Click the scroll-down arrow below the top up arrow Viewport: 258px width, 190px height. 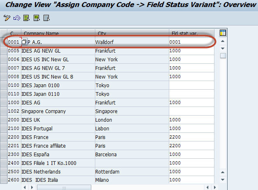[223, 49]
